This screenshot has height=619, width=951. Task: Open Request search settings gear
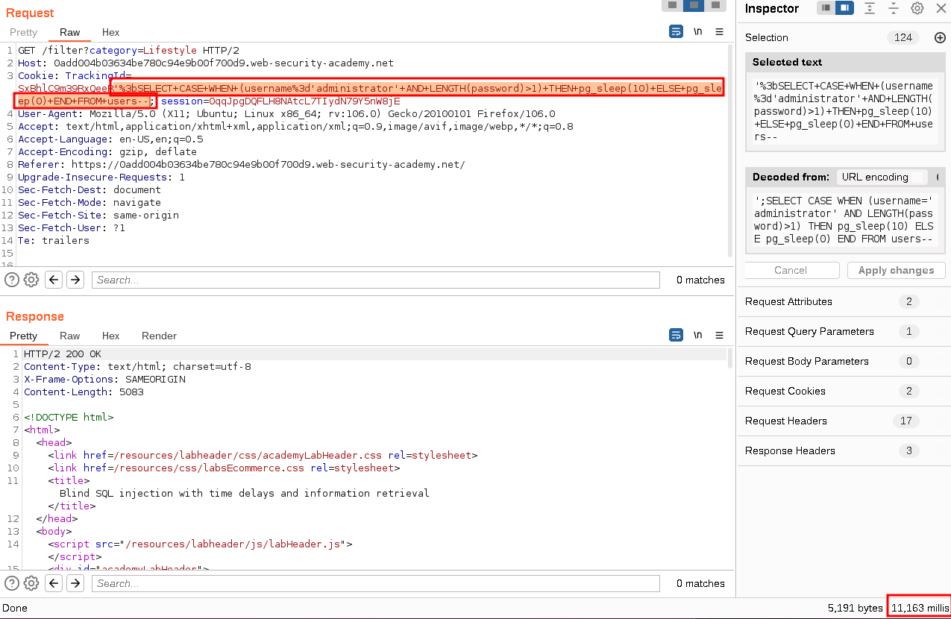pyautogui.click(x=31, y=280)
